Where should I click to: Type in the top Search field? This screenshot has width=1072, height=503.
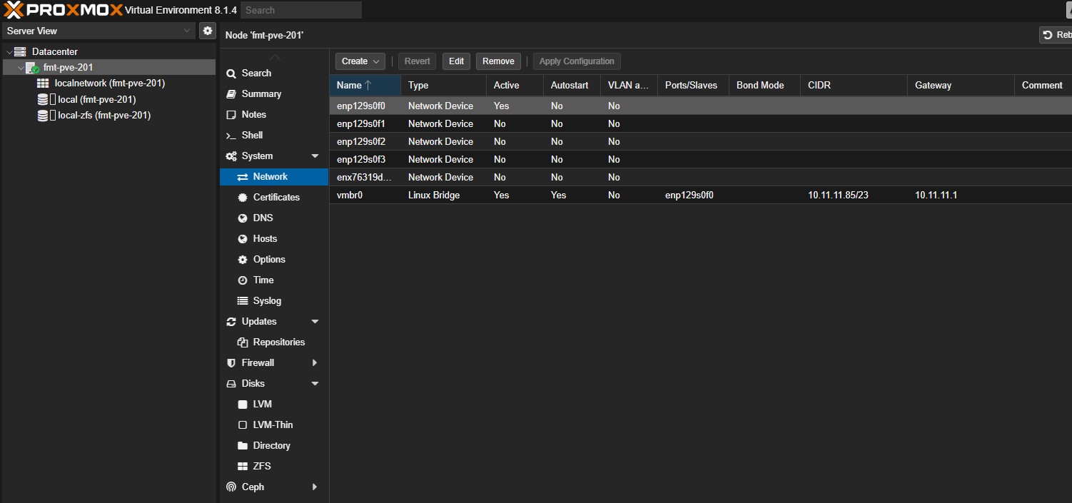coord(300,10)
